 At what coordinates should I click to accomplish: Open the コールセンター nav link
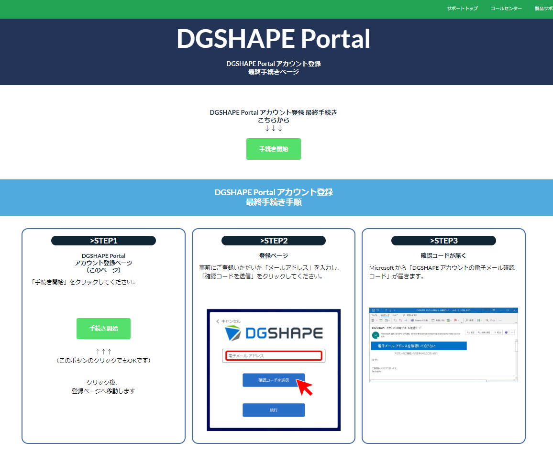coord(506,9)
